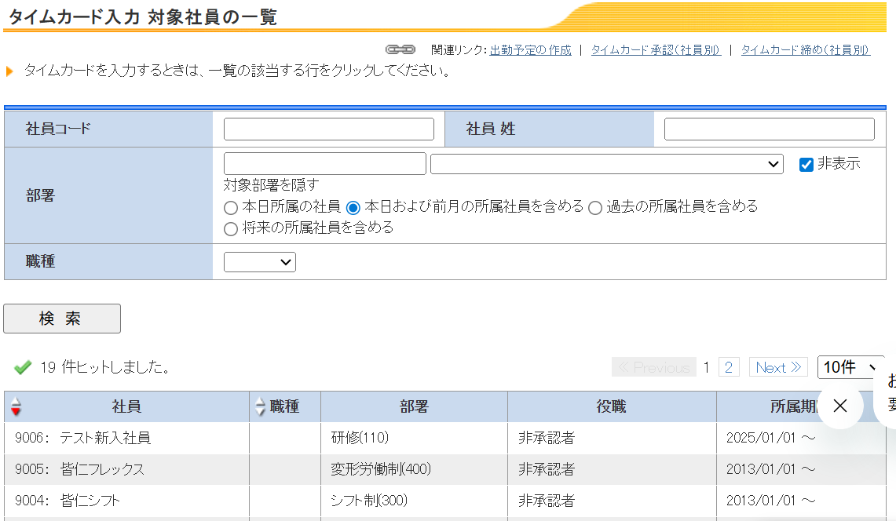This screenshot has width=896, height=521.
Task: Open the 10件 page size dropdown
Action: pos(850,367)
